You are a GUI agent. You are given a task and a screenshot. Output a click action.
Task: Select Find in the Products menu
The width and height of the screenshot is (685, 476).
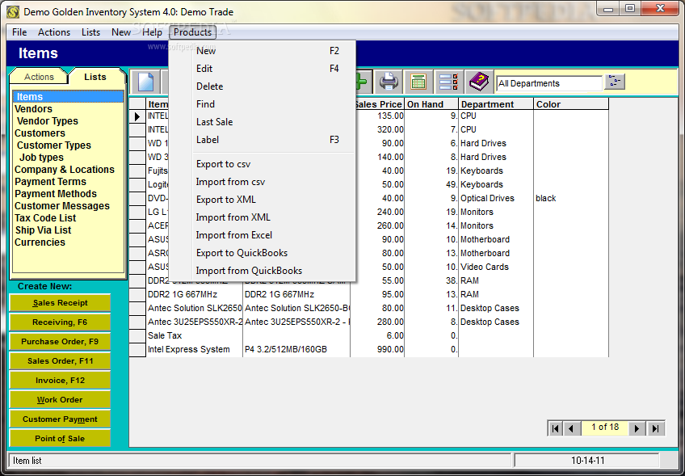point(262,104)
